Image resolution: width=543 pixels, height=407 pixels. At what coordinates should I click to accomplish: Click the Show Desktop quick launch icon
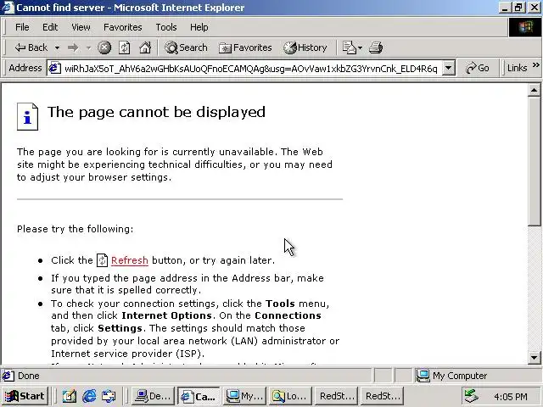click(70, 396)
